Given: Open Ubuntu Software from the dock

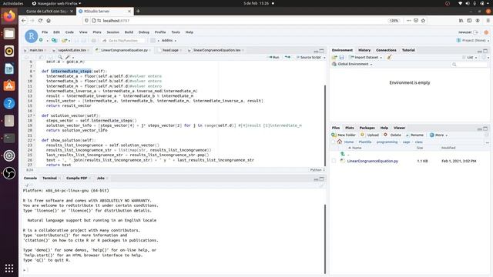Looking at the screenshot, I should (9, 85).
